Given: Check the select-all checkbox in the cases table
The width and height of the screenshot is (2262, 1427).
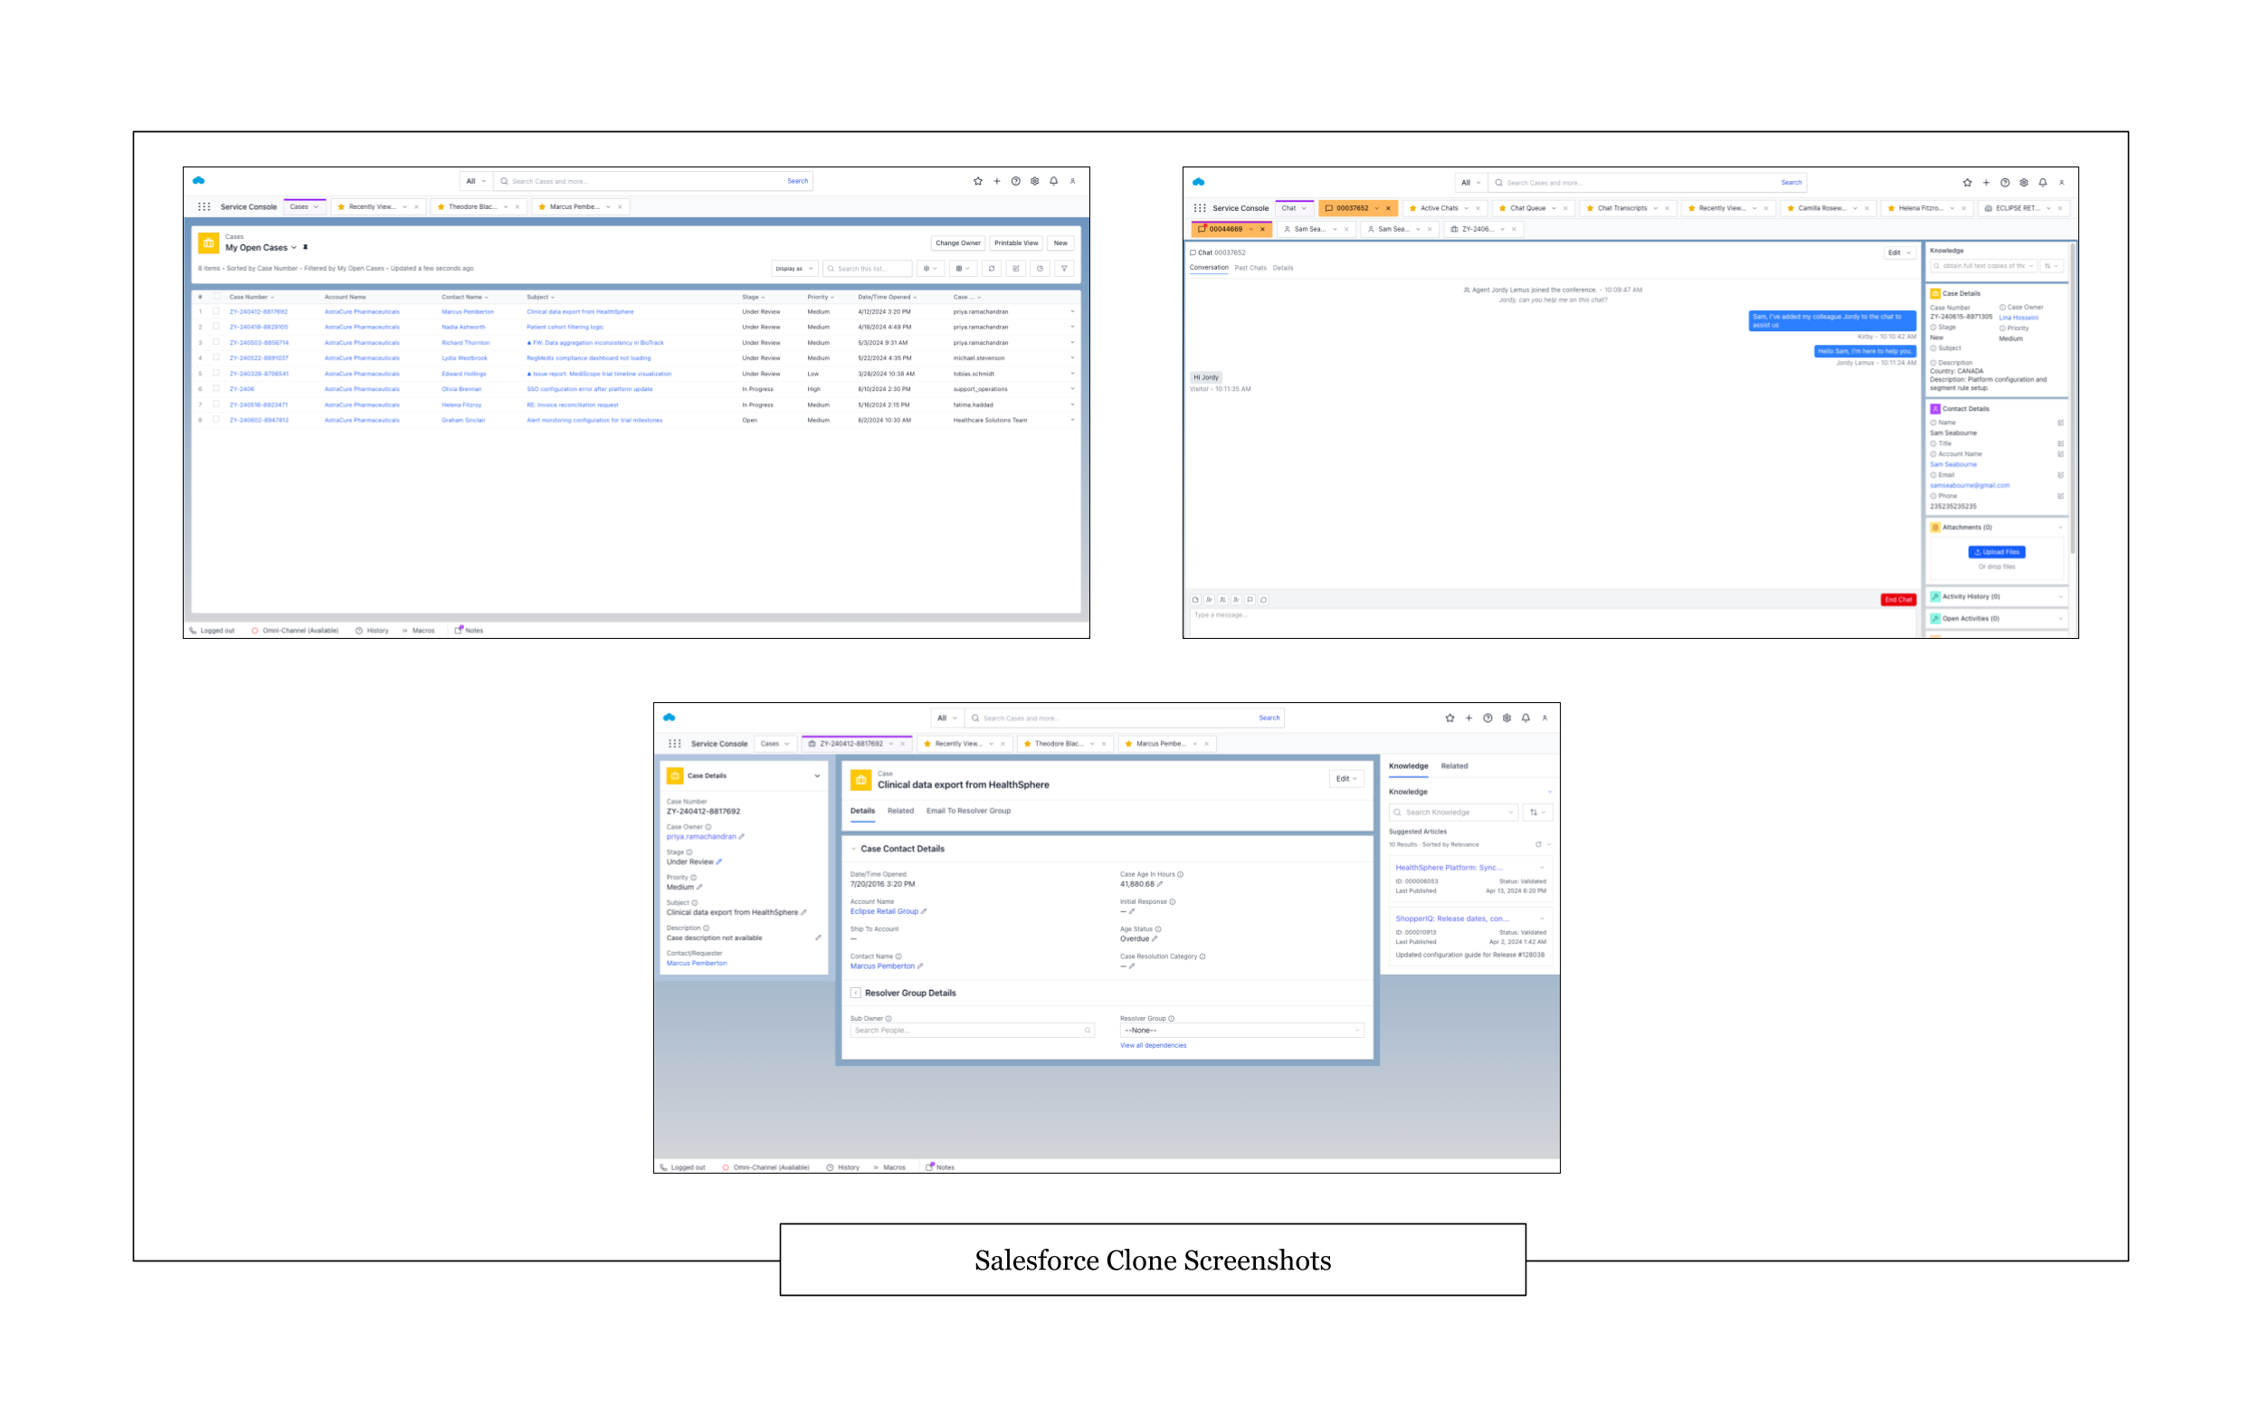Looking at the screenshot, I should tap(216, 296).
